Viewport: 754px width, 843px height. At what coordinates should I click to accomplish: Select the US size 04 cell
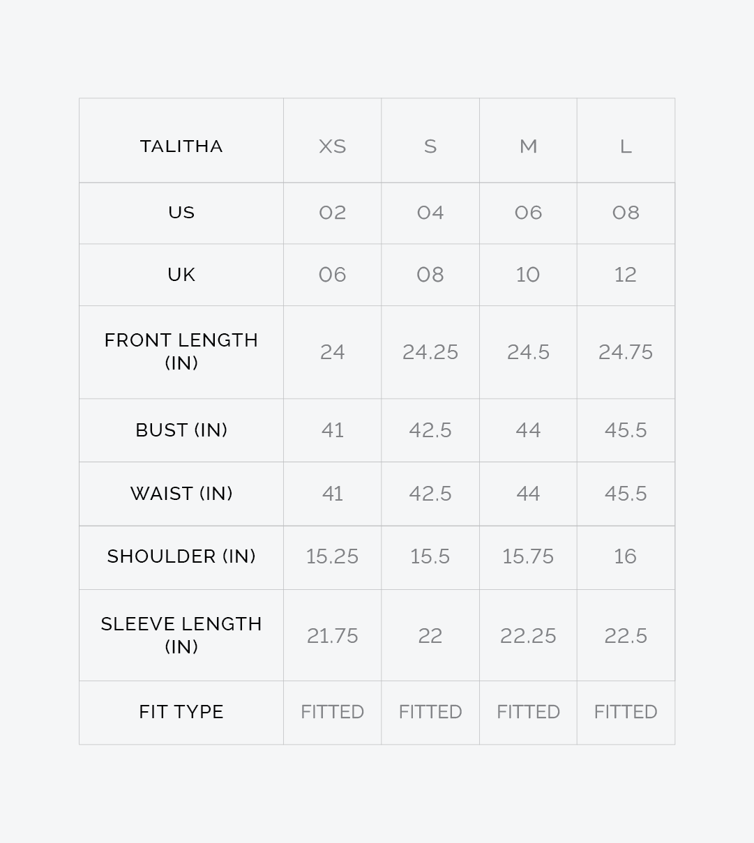tap(430, 213)
